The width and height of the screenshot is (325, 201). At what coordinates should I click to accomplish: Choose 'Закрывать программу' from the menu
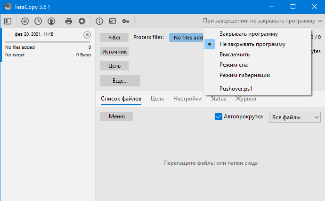coord(248,34)
